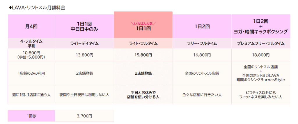Viewport: 298px width, 124px height.
Task: Click the bold 15,800円 price
Action: point(143,55)
